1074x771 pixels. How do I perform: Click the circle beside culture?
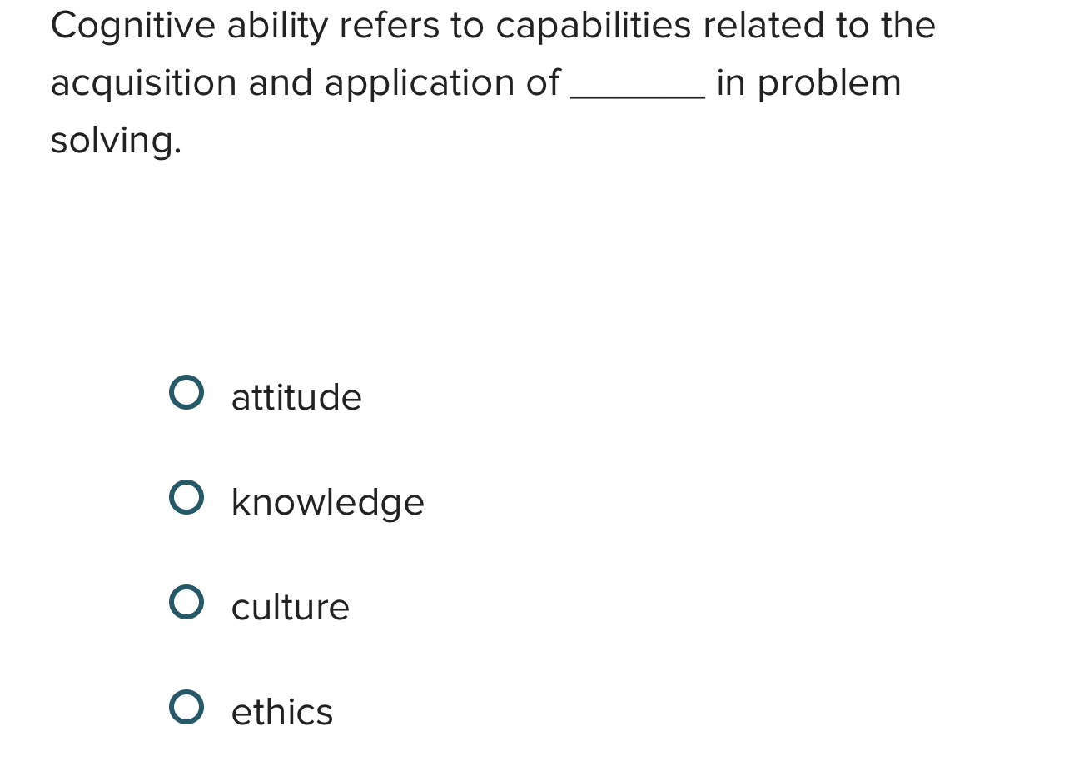click(x=187, y=602)
